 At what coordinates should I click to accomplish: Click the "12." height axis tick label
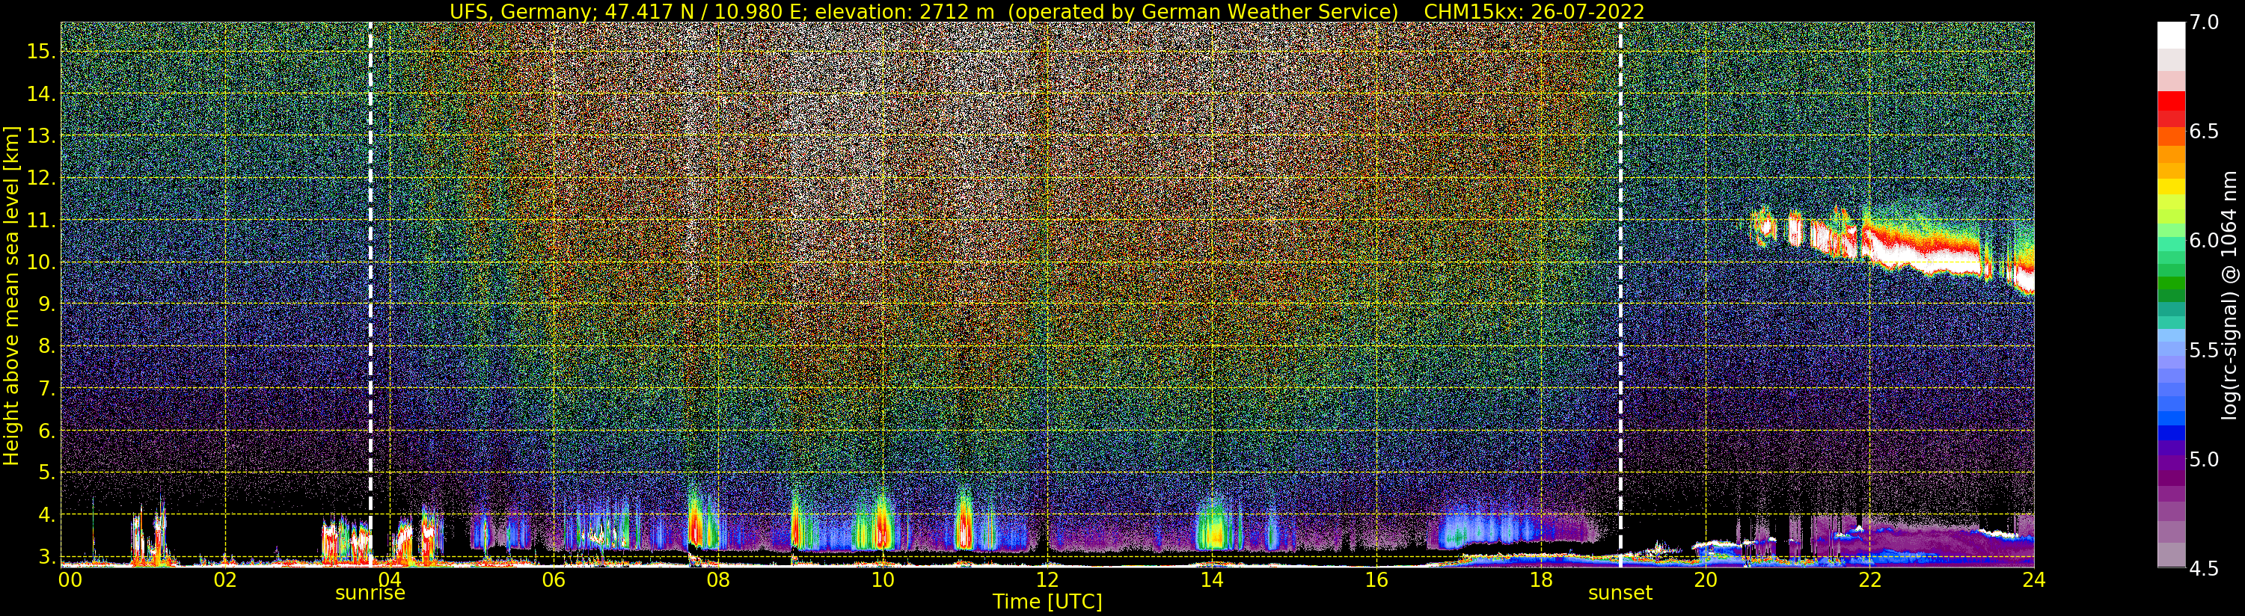click(x=41, y=178)
